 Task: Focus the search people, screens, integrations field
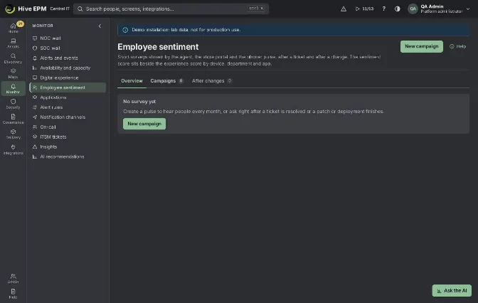click(171, 9)
